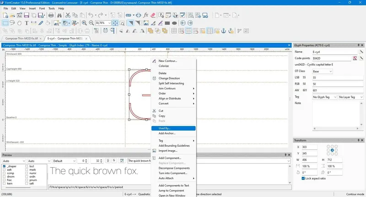Go to next glyph with right arrow icon
366x197 pixels.
[190, 23]
